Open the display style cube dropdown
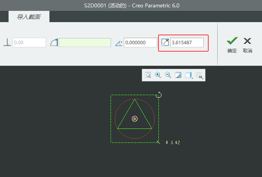 (189, 75)
